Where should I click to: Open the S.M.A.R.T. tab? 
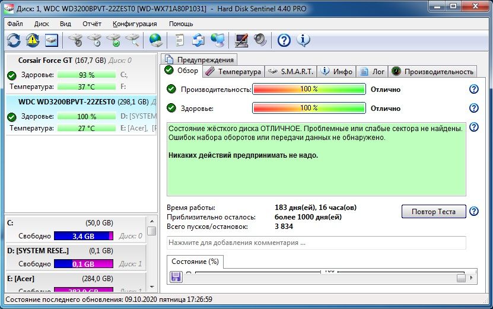tap(291, 72)
